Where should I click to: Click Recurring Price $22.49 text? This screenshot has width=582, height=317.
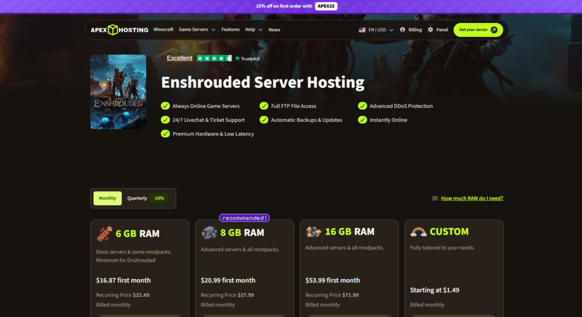click(x=123, y=295)
